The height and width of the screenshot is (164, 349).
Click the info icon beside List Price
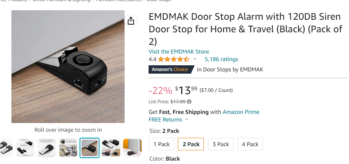189,102
